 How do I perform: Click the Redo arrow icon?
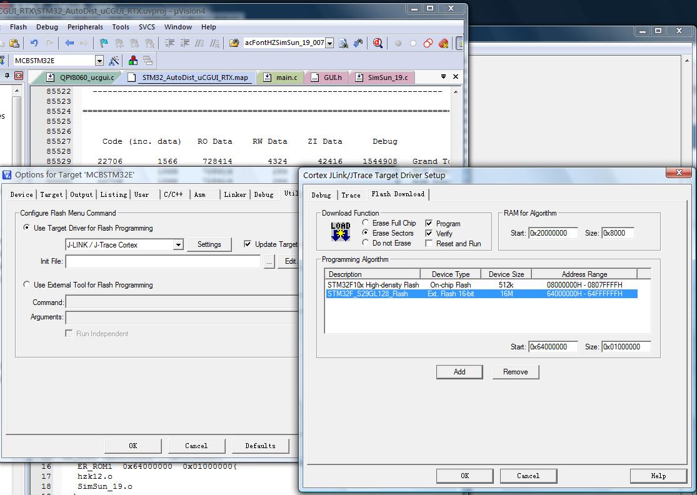tap(49, 43)
